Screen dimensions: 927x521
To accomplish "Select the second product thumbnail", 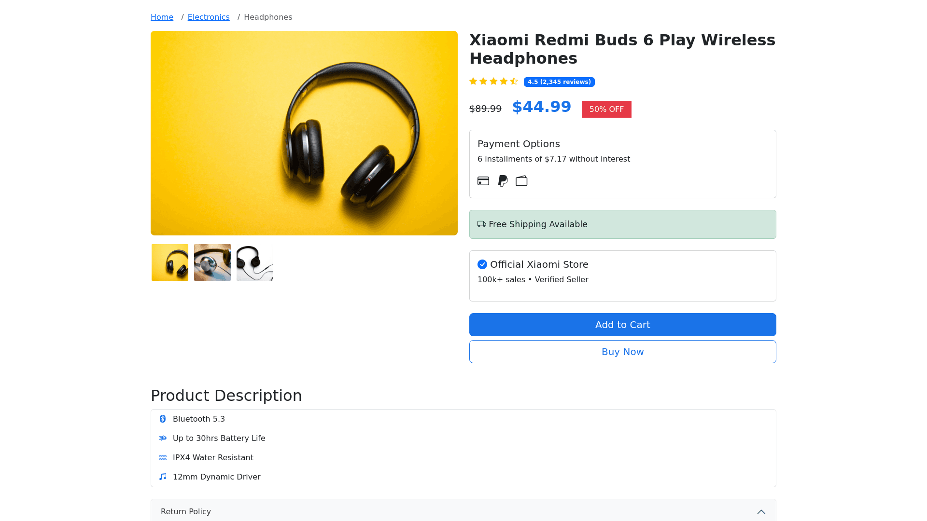I will 212,262.
